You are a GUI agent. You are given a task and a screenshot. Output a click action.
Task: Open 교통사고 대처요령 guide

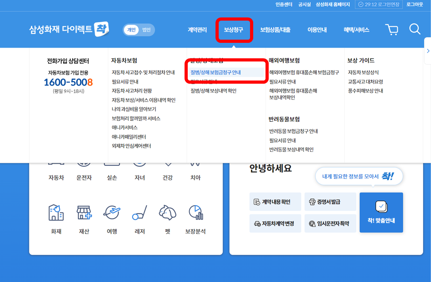(x=365, y=82)
